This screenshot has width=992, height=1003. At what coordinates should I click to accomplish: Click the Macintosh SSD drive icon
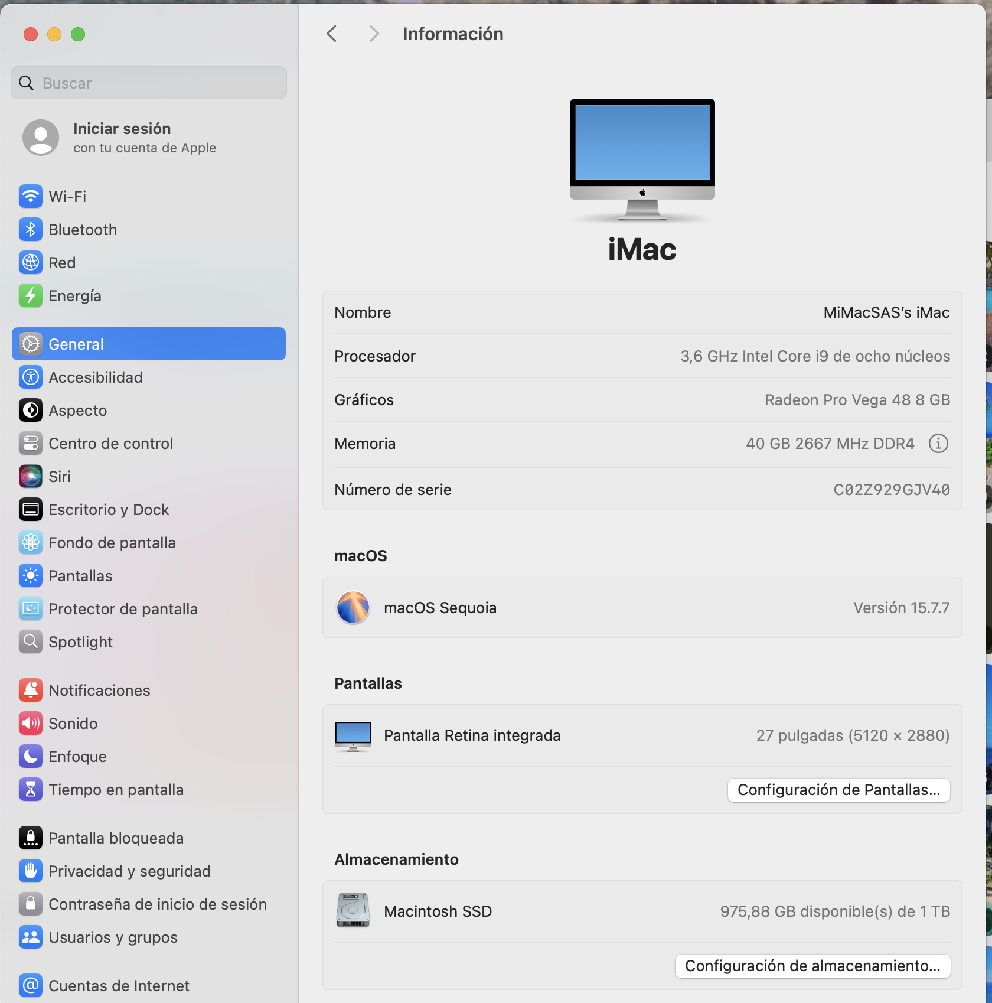tap(353, 910)
